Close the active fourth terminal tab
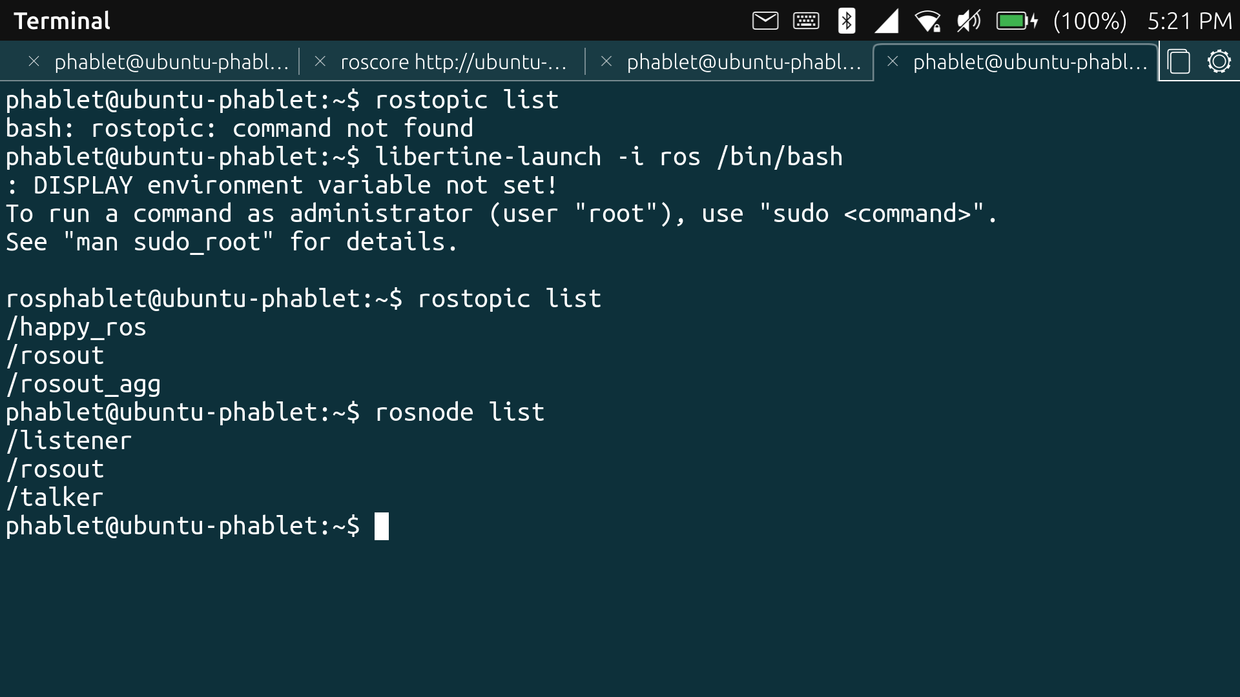 click(x=893, y=61)
